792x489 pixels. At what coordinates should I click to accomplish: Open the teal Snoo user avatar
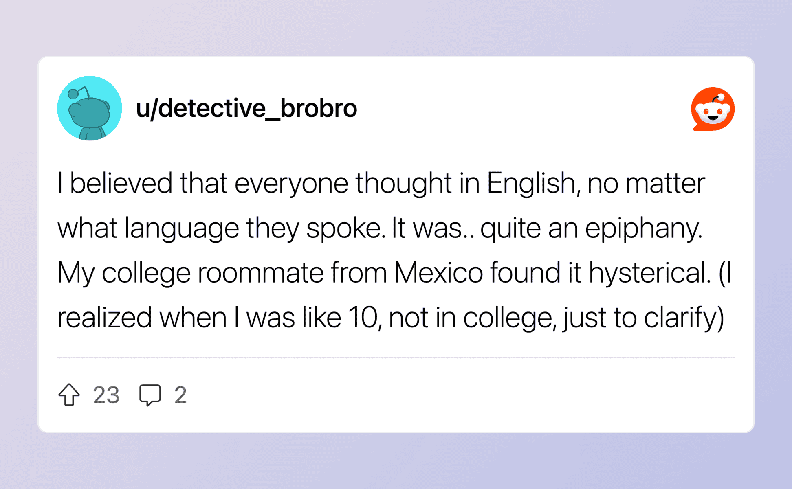pyautogui.click(x=90, y=108)
